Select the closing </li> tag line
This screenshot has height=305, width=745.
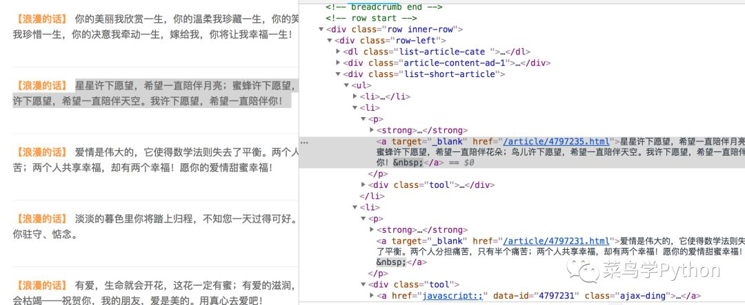pyautogui.click(x=372, y=196)
